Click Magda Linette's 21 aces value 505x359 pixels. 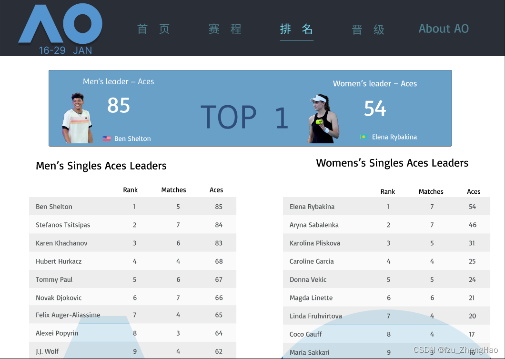[472, 298]
